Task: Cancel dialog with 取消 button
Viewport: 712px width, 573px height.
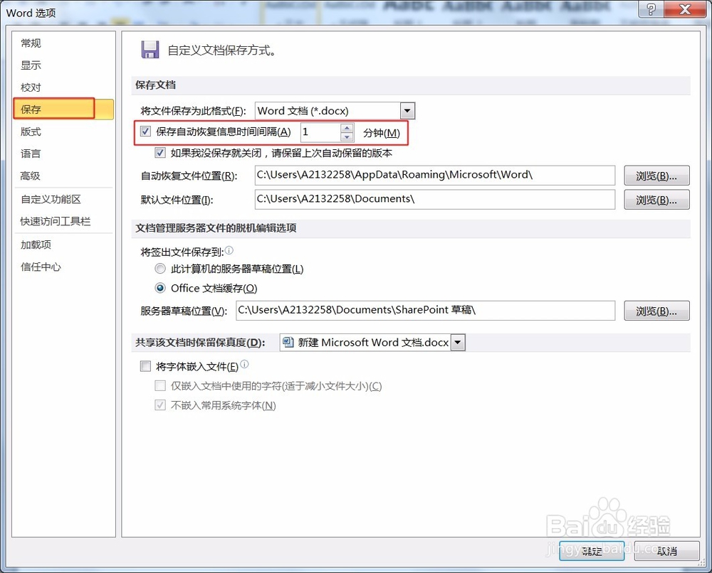Action: point(666,551)
